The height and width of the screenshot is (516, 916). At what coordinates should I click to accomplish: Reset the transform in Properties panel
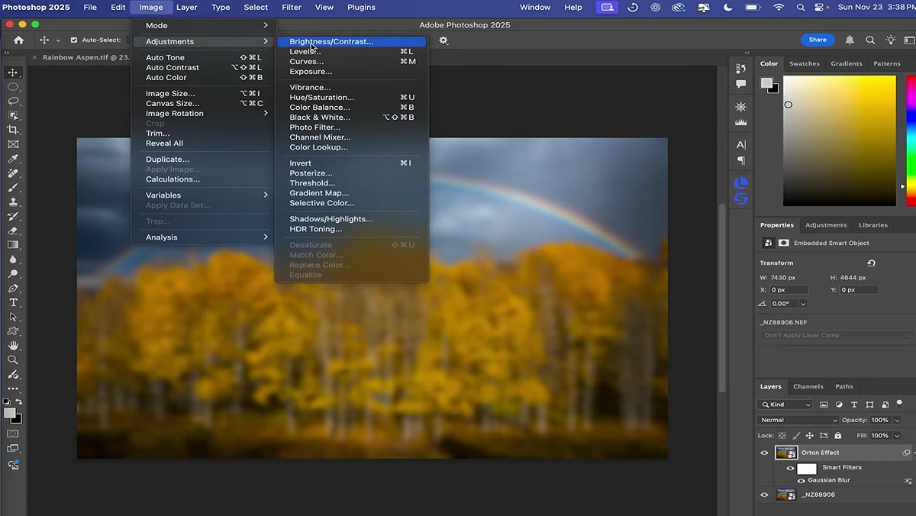[x=871, y=263]
